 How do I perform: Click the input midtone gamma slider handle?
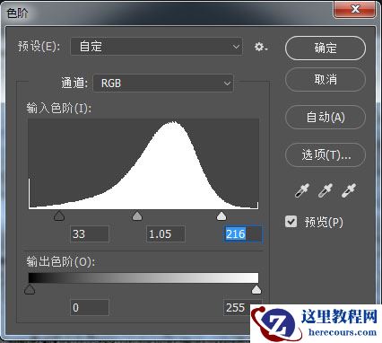pos(137,215)
